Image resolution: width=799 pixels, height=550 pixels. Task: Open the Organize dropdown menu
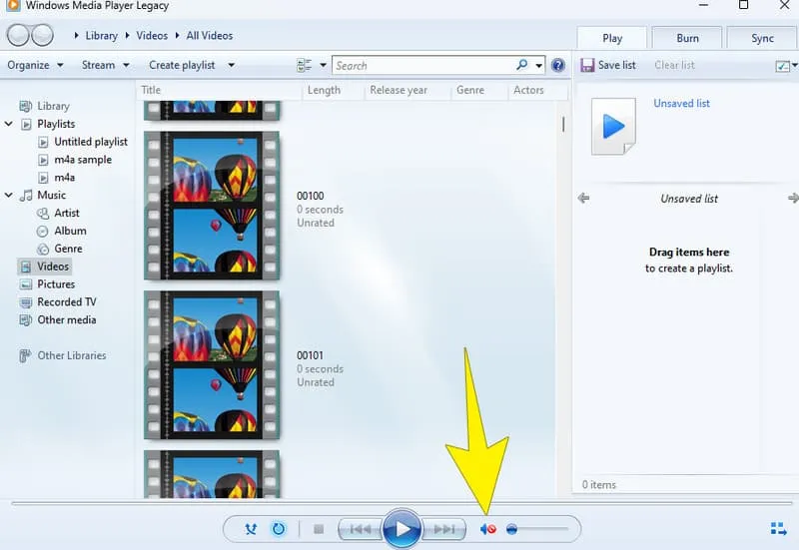(35, 66)
